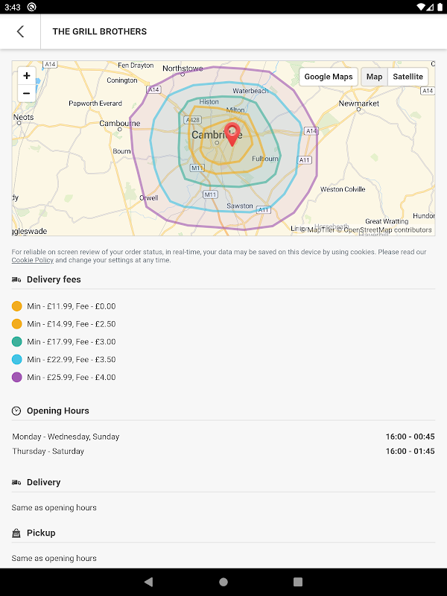Click the '16:00 - 01:45' hours value
This screenshot has width=447, height=596.
(x=410, y=451)
